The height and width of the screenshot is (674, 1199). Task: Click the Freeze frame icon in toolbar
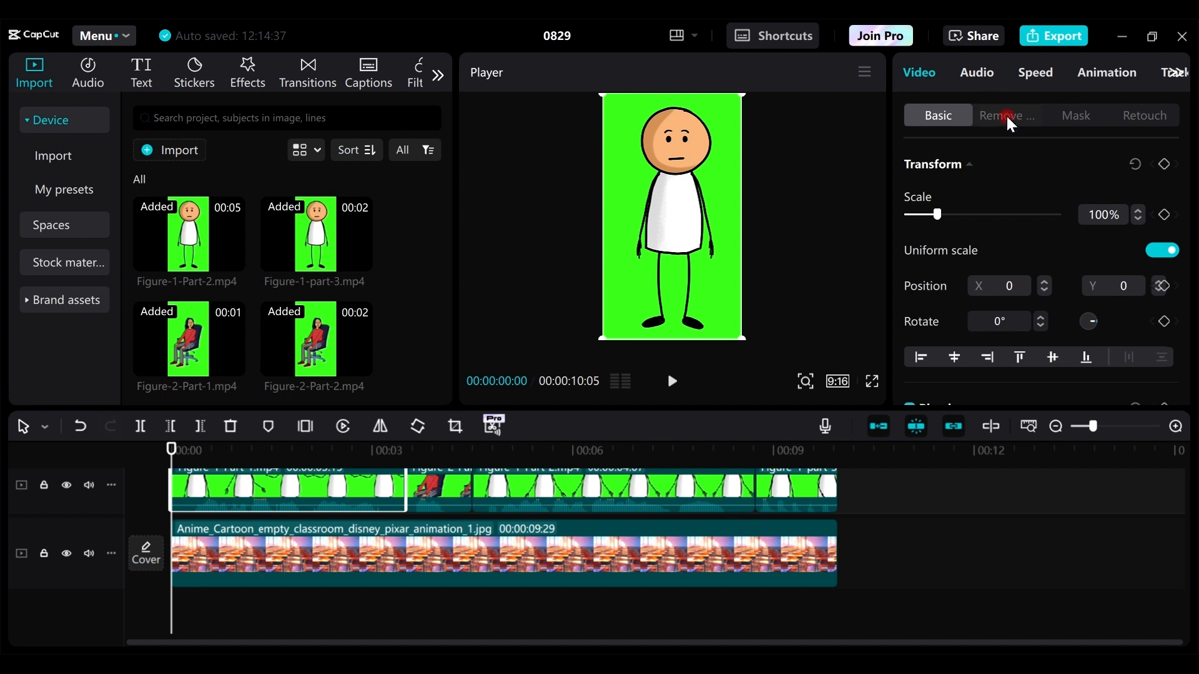point(305,426)
